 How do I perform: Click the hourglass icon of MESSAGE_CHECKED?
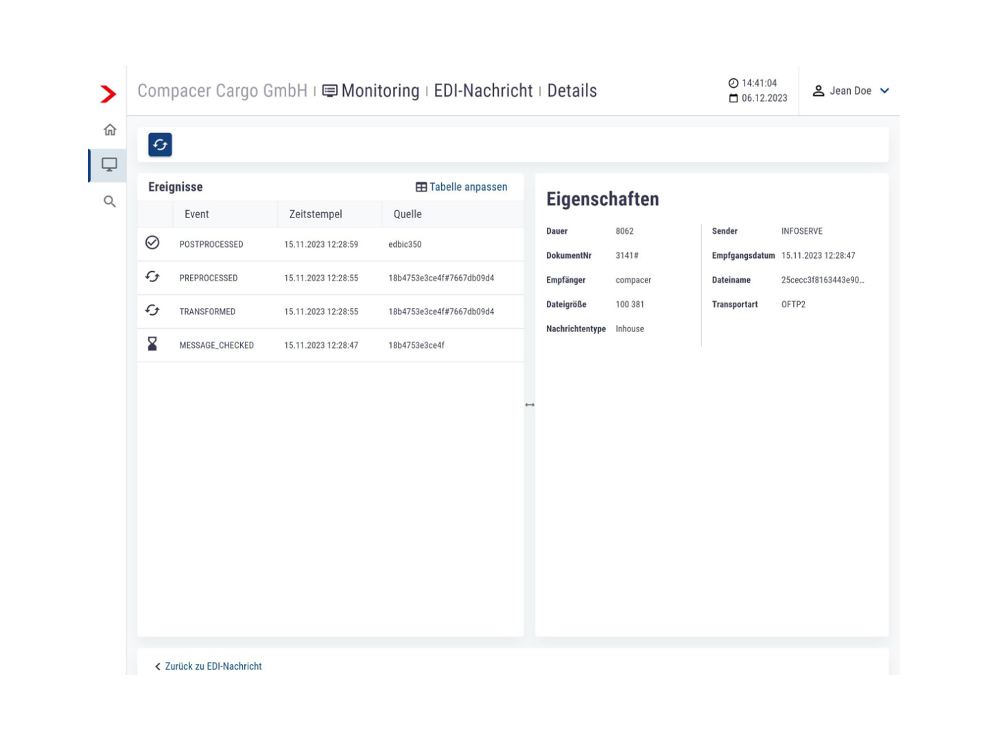152,342
